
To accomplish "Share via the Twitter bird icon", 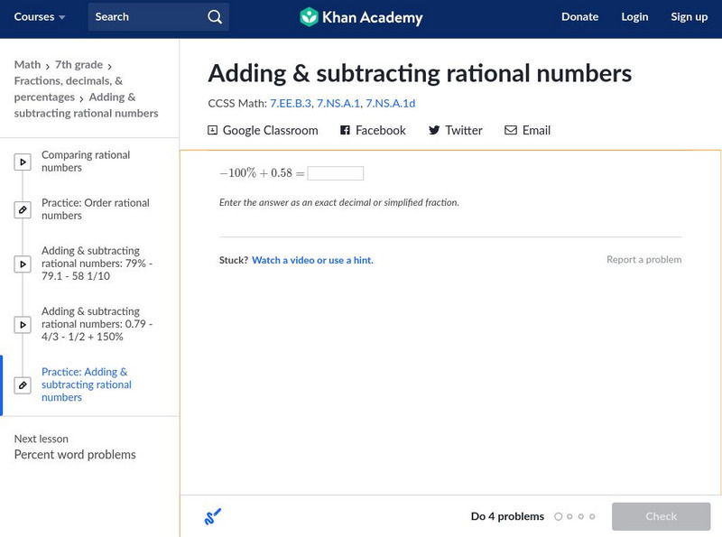I will click(x=434, y=130).
